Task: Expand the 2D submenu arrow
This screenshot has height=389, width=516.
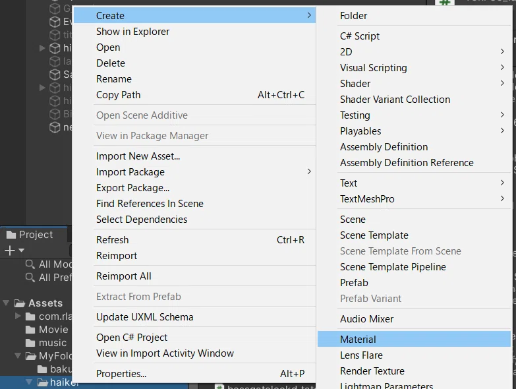Action: (502, 51)
